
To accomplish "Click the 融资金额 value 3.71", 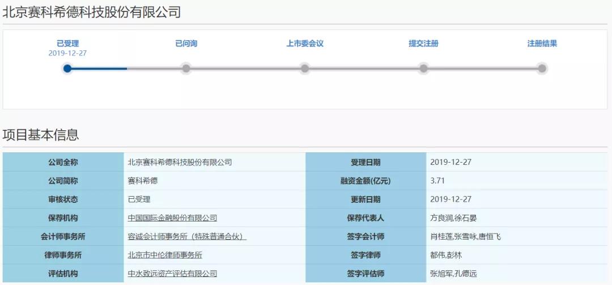I will tap(439, 181).
